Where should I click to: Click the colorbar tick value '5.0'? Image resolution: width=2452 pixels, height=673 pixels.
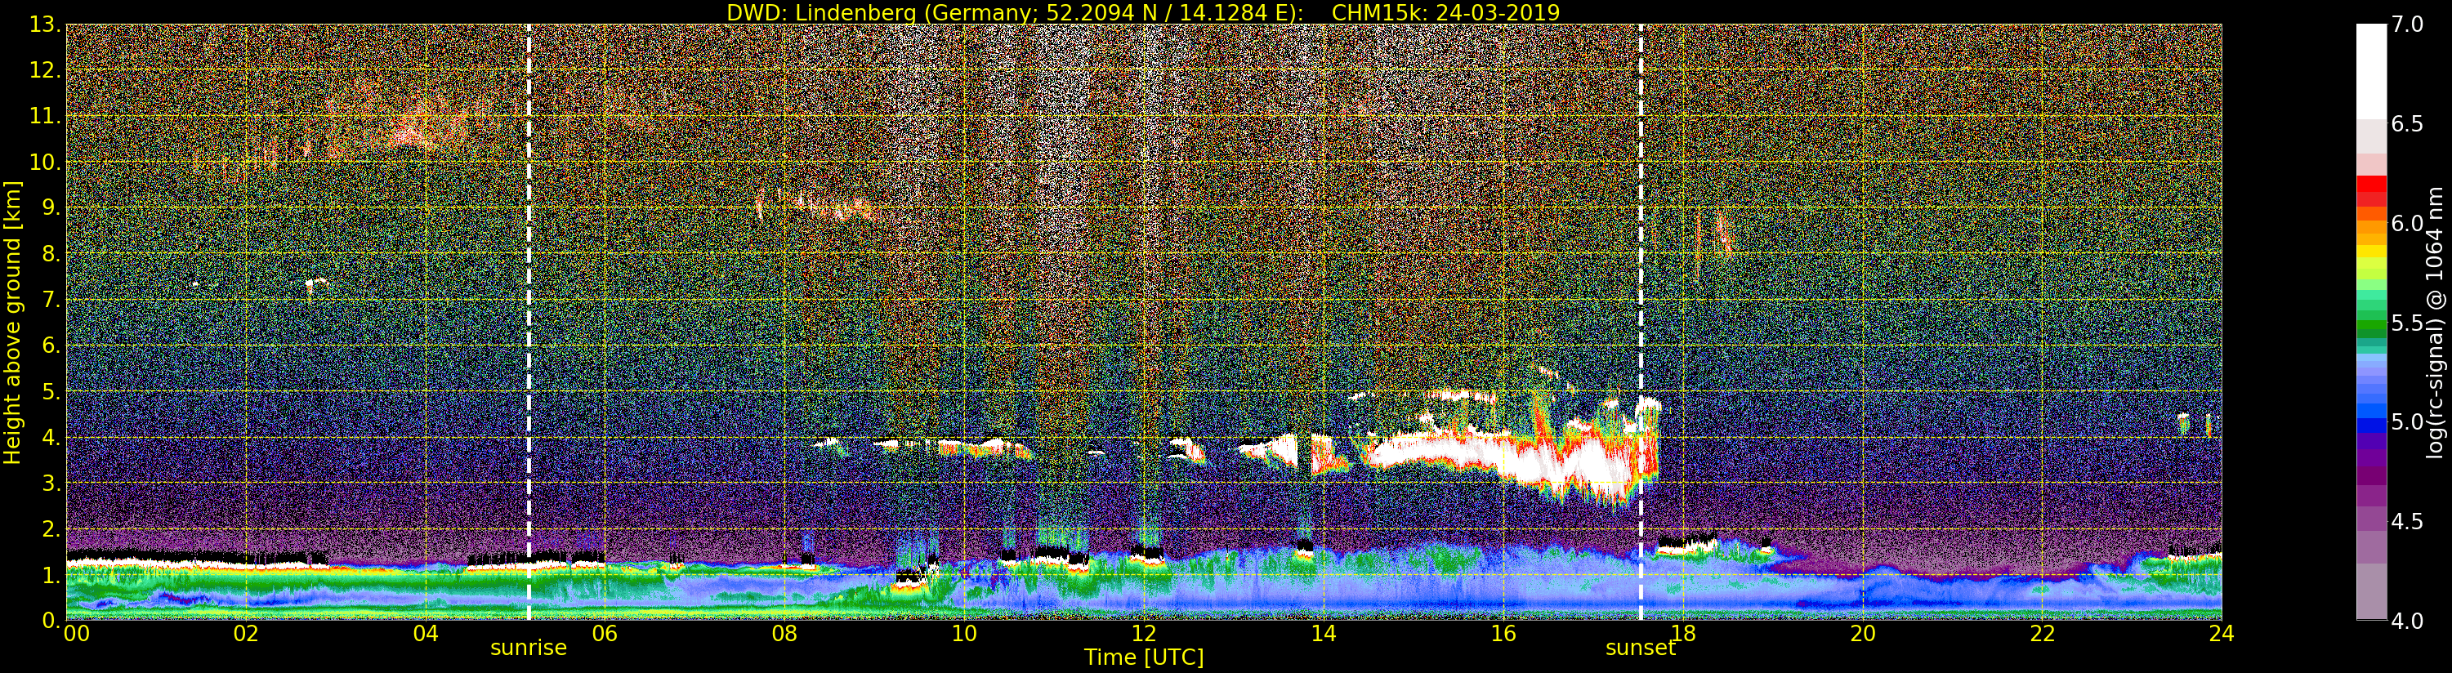pyautogui.click(x=2407, y=421)
